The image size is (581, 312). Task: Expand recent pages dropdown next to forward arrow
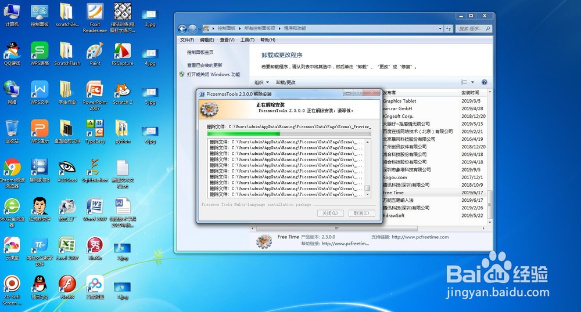[199, 28]
